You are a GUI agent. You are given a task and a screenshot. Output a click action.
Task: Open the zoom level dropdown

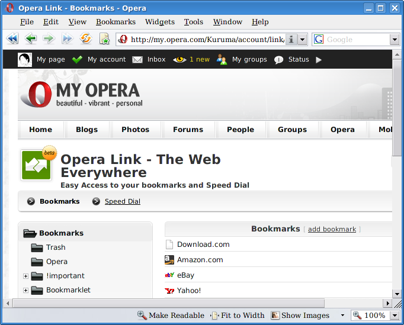click(x=395, y=315)
